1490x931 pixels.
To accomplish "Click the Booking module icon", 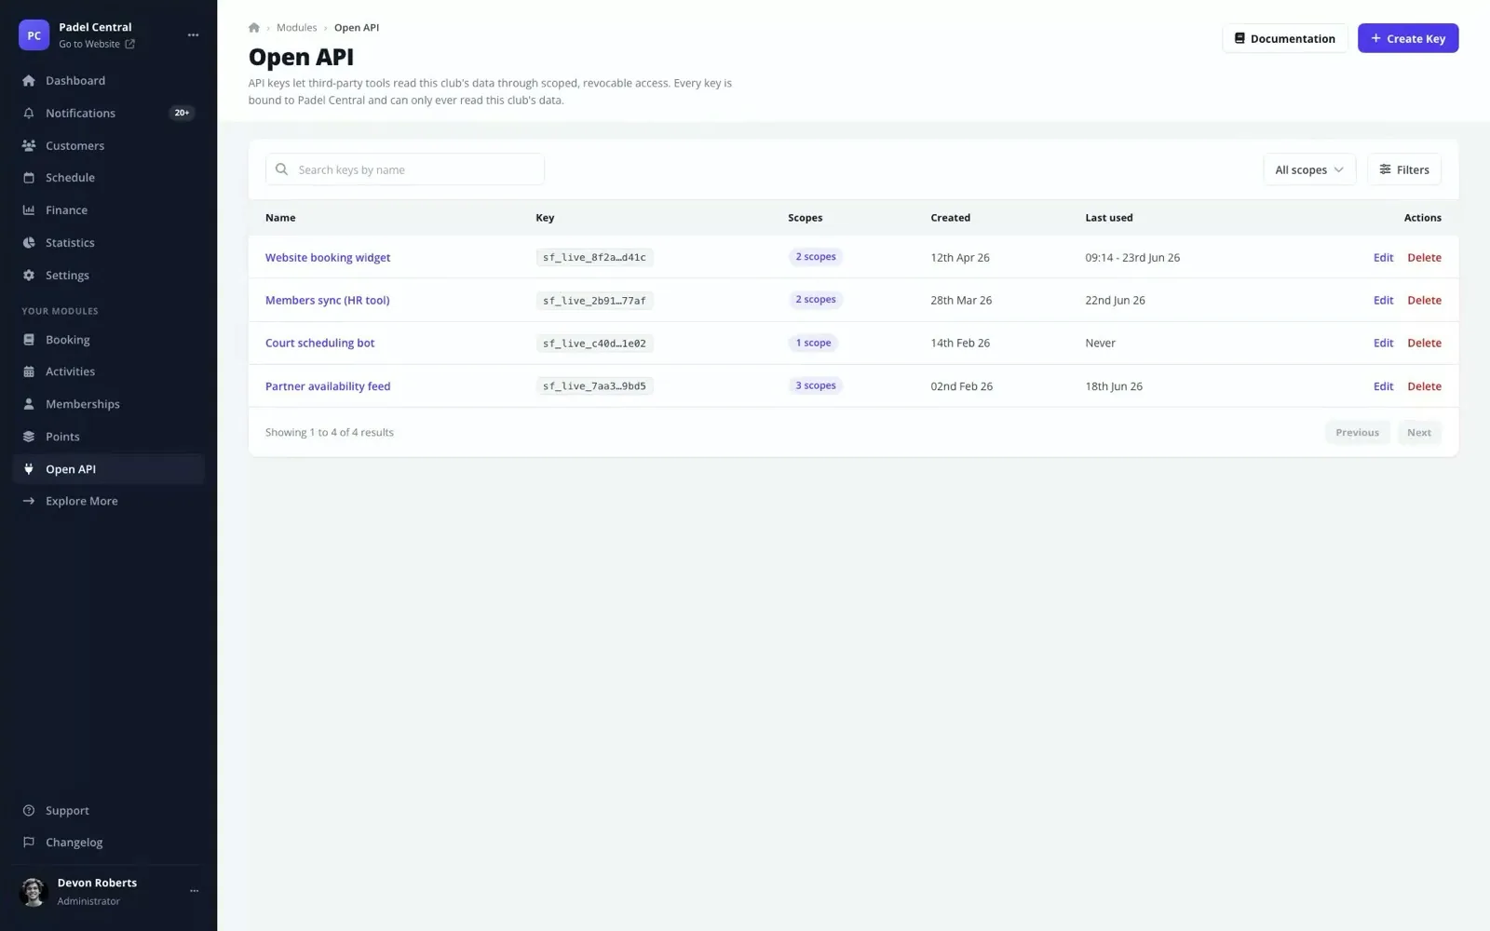I will coord(29,340).
